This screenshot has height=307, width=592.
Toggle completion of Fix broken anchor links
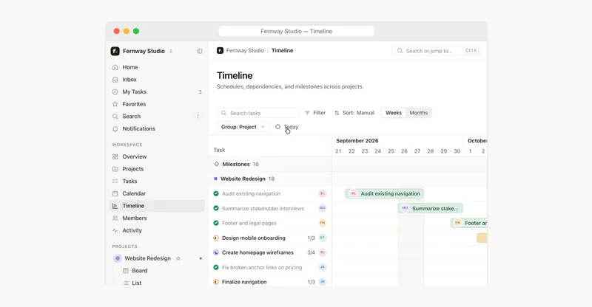216,267
